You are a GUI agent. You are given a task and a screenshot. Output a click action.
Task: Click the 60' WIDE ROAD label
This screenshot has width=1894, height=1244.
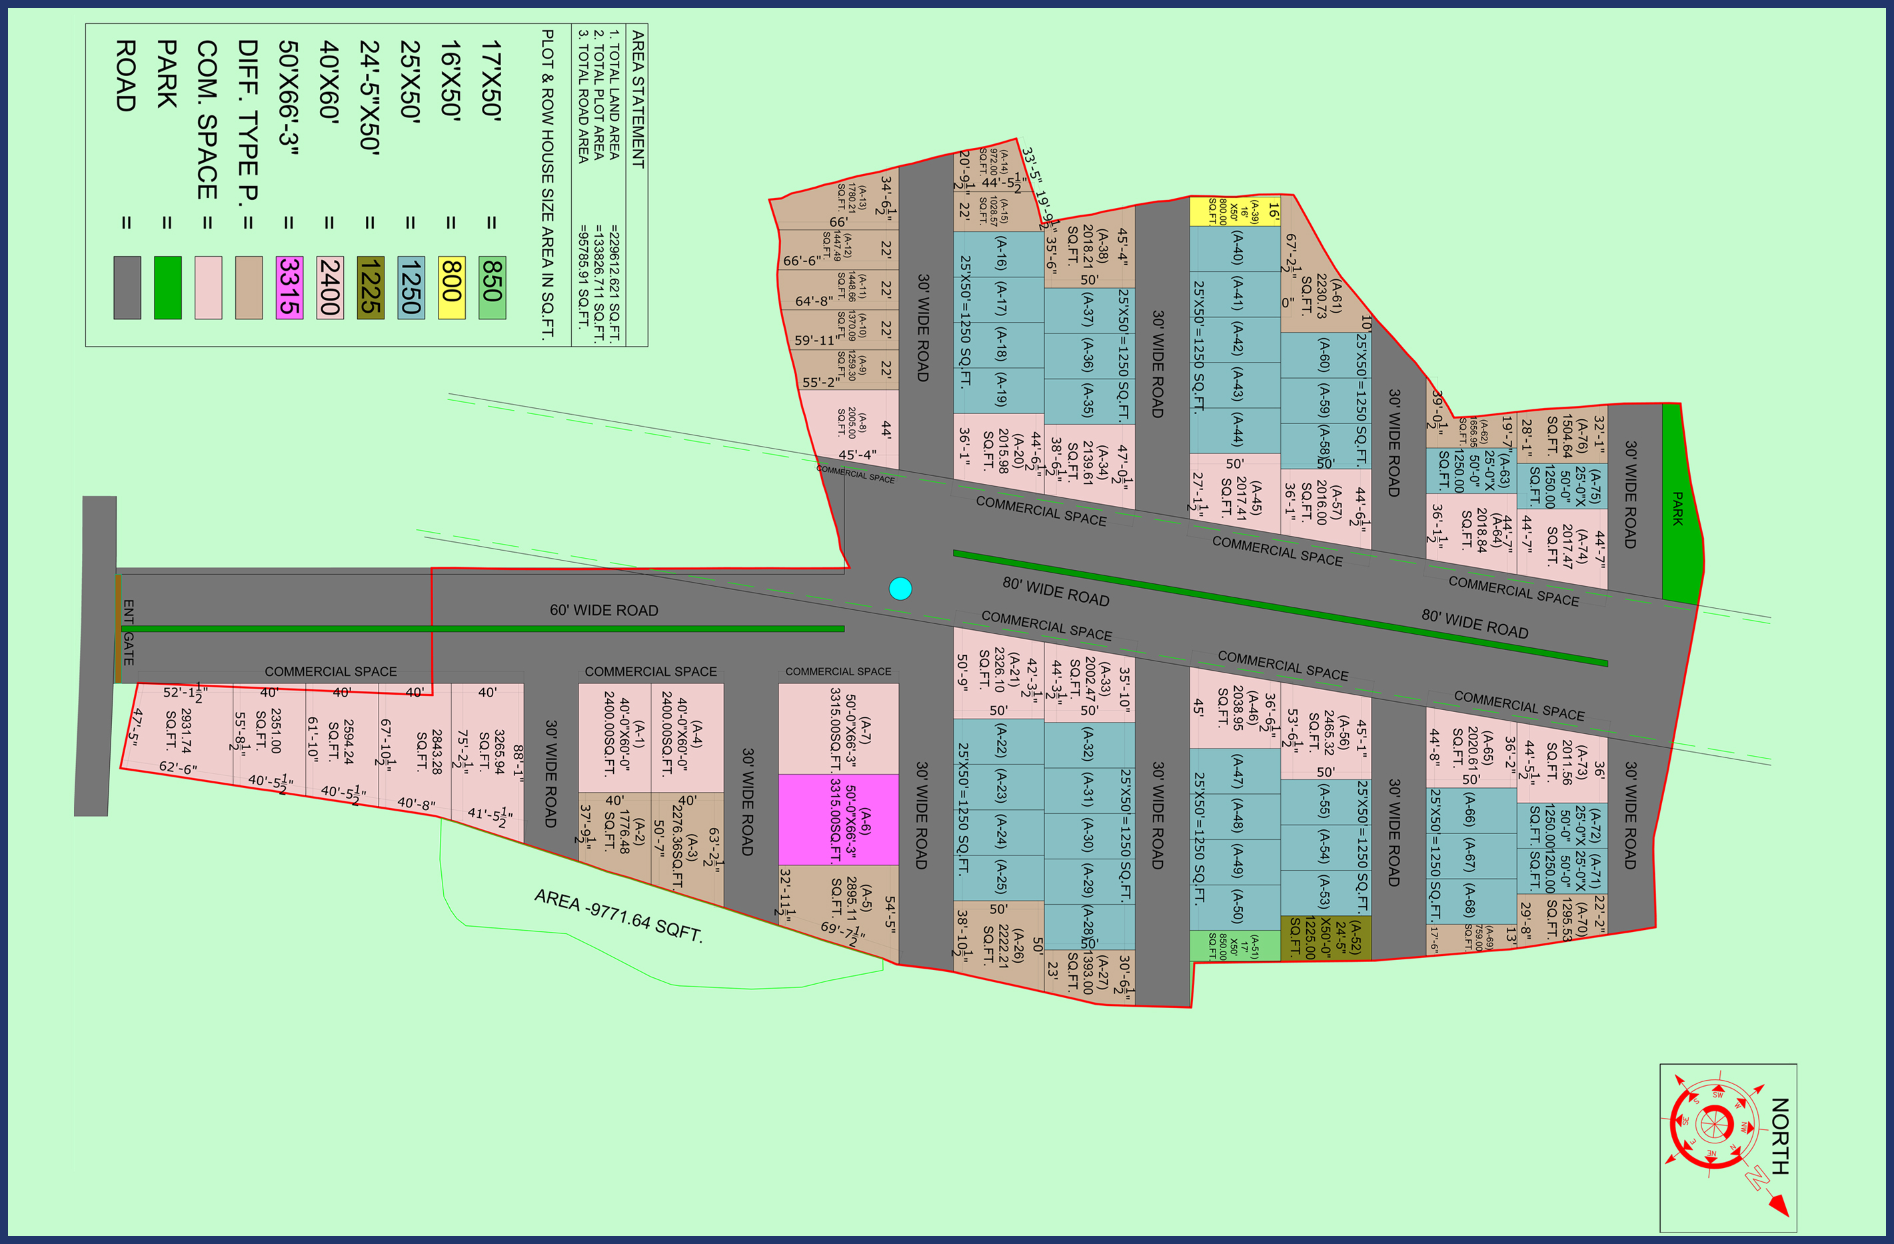[x=603, y=611]
